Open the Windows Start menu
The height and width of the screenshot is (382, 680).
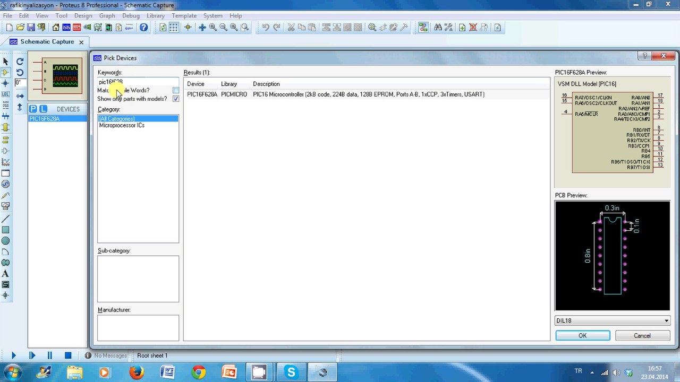pyautogui.click(x=13, y=372)
